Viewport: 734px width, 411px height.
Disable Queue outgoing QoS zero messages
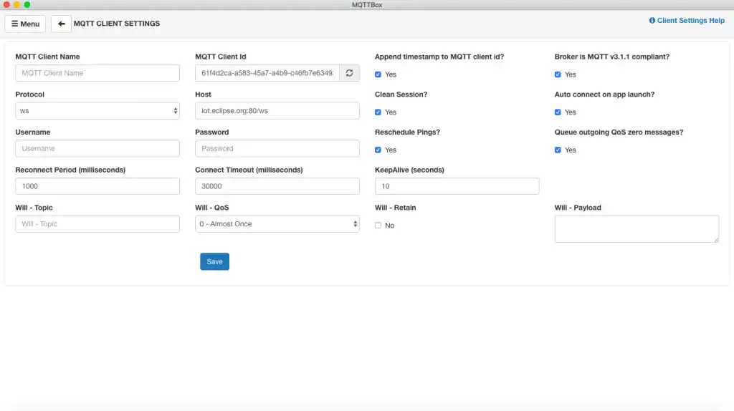[558, 150]
